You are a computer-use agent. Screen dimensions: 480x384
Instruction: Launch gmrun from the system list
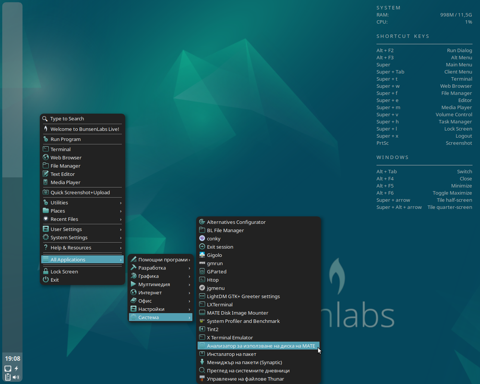pos(259,263)
